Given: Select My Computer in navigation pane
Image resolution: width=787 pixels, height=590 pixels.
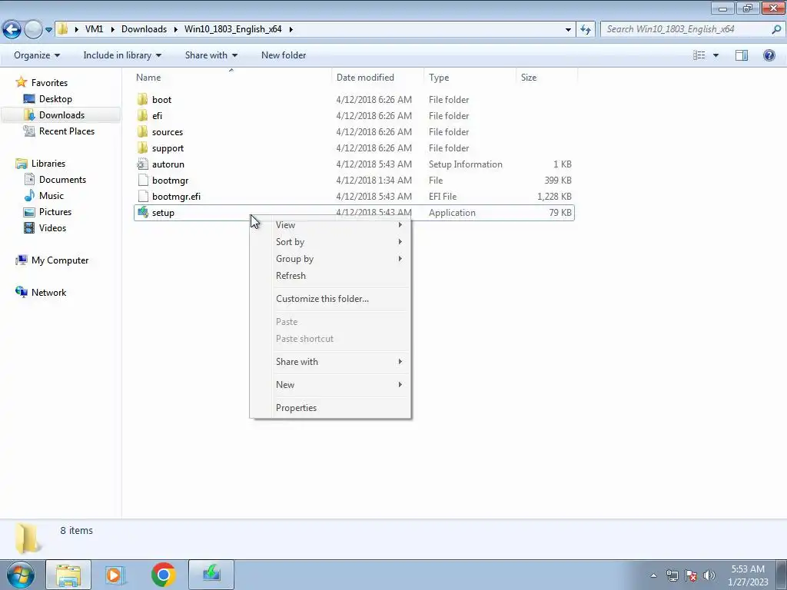Looking at the screenshot, I should click(60, 260).
